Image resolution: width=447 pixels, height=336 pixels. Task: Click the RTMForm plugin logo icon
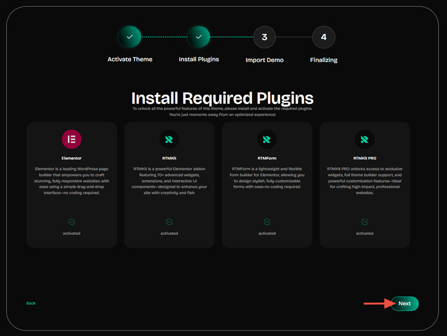[x=267, y=139]
